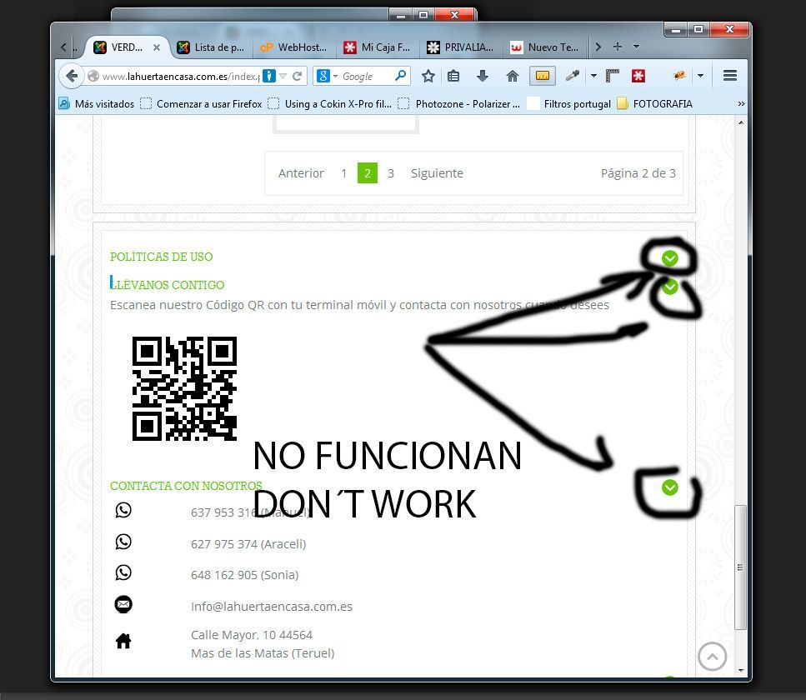The image size is (806, 700).
Task: Click the red asterisk toolbar icon
Action: (x=638, y=76)
